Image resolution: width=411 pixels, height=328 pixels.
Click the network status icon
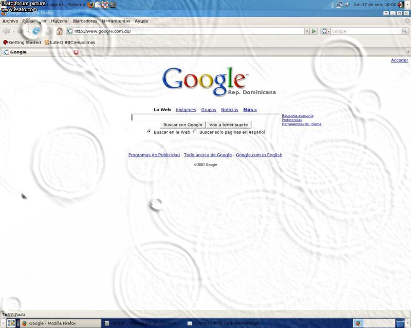click(x=339, y=5)
